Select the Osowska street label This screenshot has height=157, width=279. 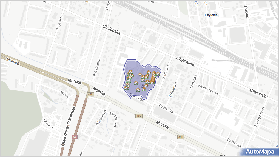point(193,81)
